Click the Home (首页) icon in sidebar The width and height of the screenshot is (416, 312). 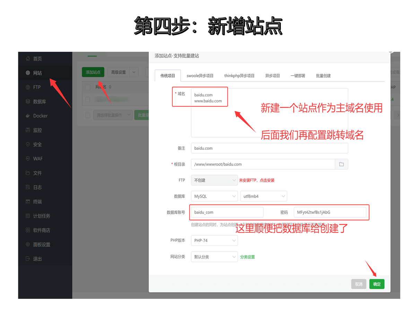pyautogui.click(x=28, y=59)
